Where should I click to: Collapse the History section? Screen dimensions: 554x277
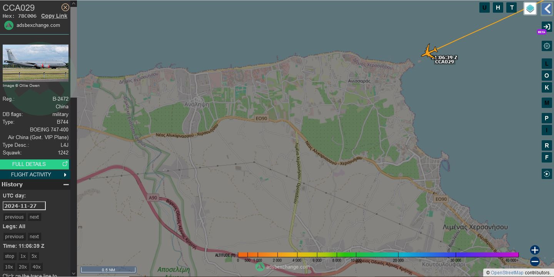point(66,184)
